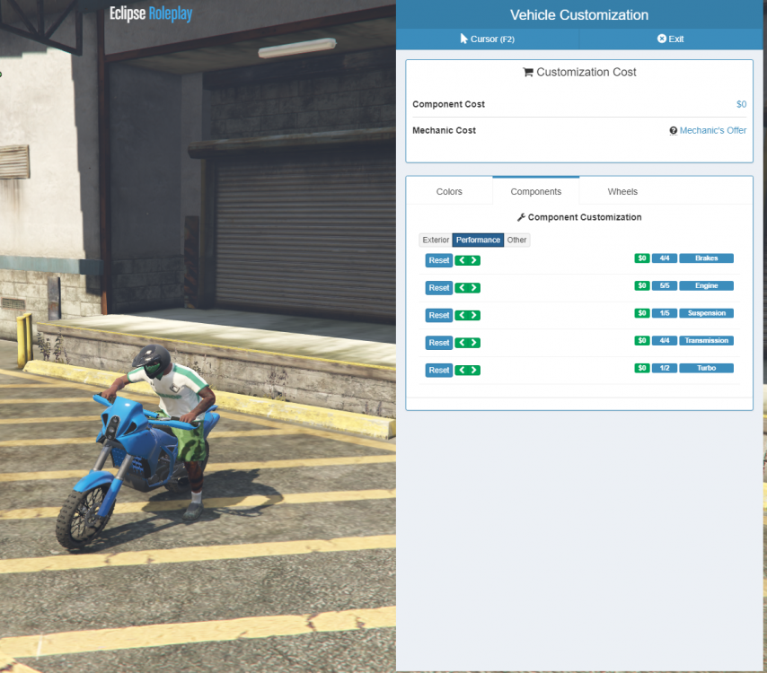Viewport: 767px width, 673px height.
Task: Switch to the Colors tab
Action: 449,192
